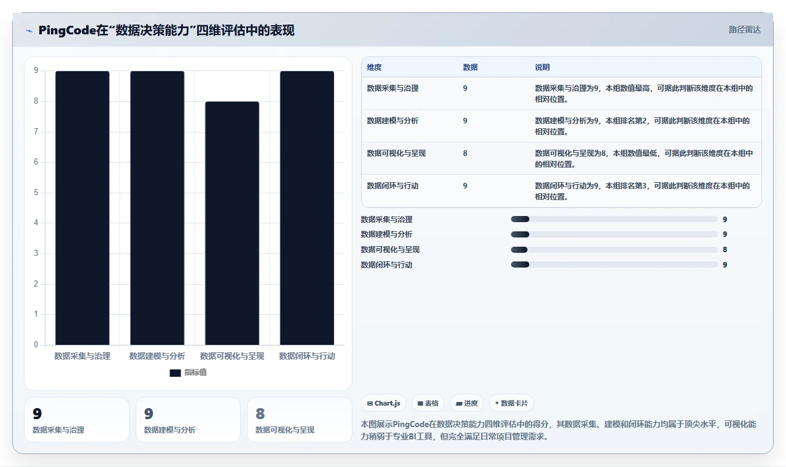Select the 数据采集与治理 table row name
Image resolution: width=786 pixels, height=467 pixels.
click(392, 88)
